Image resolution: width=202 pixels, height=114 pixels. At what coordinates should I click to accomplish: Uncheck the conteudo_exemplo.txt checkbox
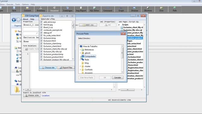(41, 30)
